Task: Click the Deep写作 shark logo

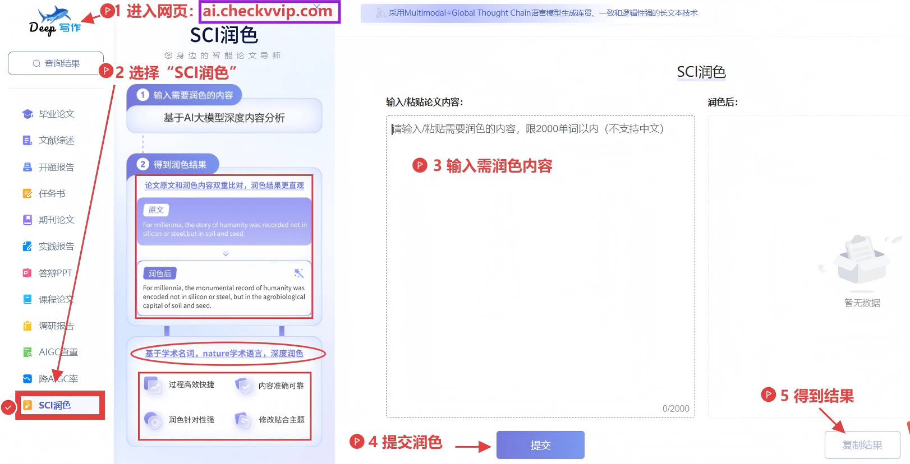Action: [55, 21]
